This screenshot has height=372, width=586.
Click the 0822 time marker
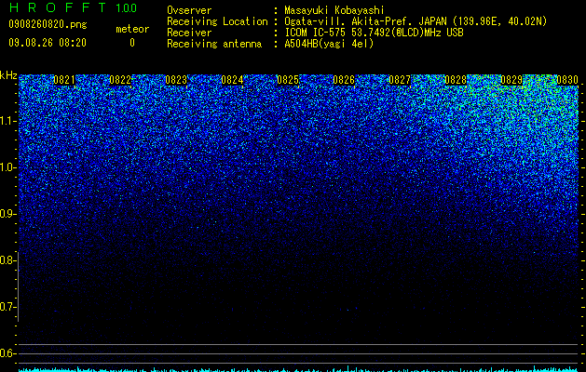(x=120, y=80)
